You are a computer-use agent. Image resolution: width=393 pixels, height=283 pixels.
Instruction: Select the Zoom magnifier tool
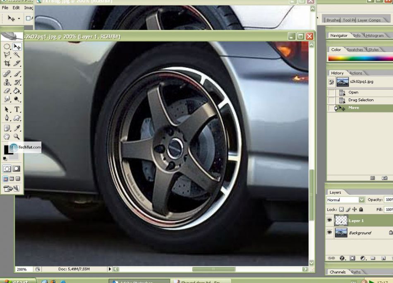pos(17,137)
